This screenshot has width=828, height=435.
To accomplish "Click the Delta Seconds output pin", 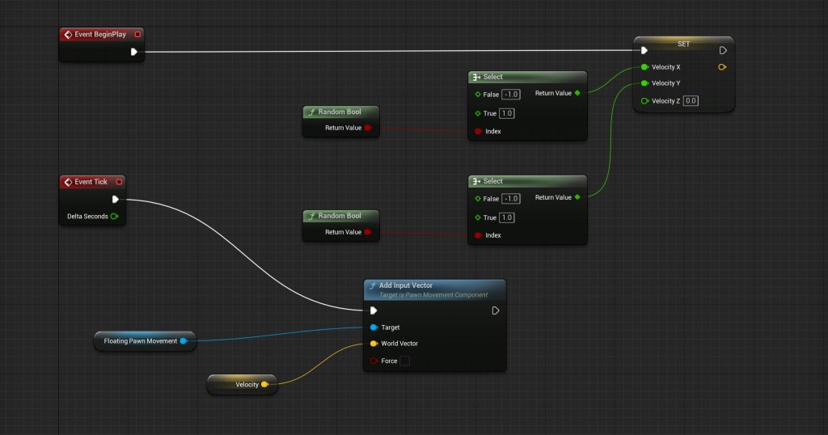I will [x=114, y=216].
